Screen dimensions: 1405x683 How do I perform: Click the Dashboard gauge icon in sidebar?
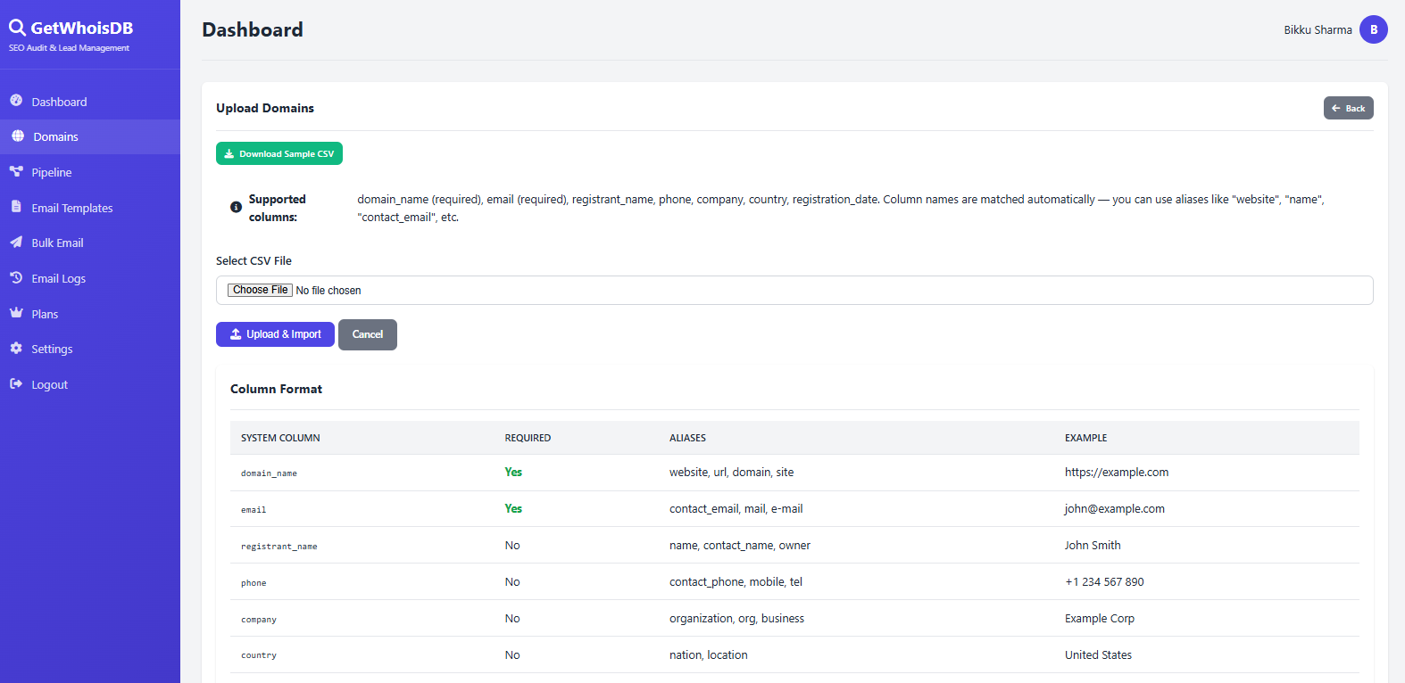[16, 101]
